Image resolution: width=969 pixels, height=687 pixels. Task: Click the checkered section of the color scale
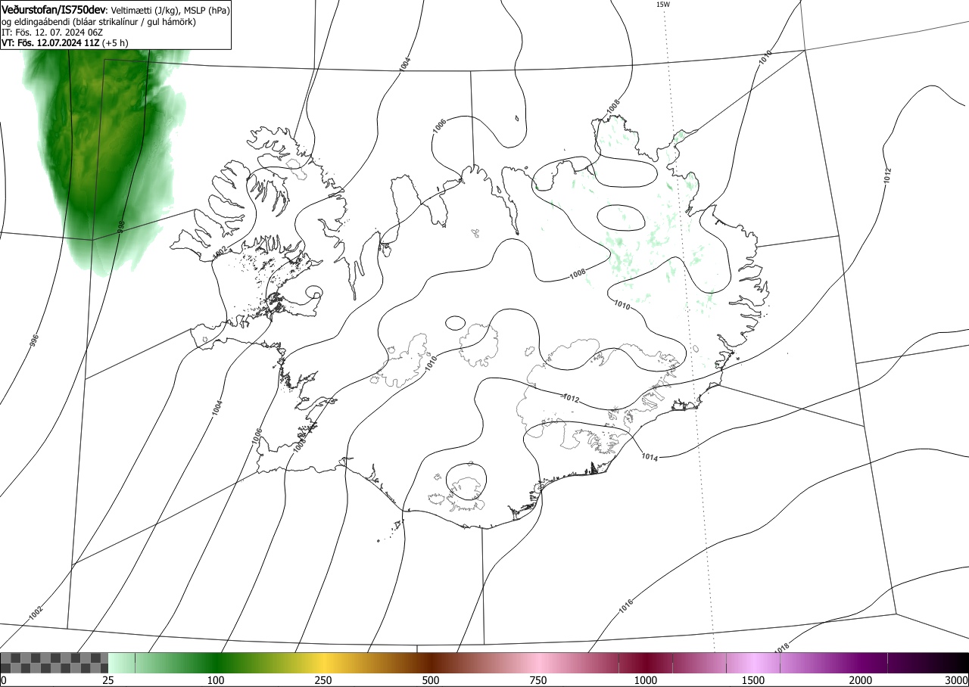pos(54,663)
